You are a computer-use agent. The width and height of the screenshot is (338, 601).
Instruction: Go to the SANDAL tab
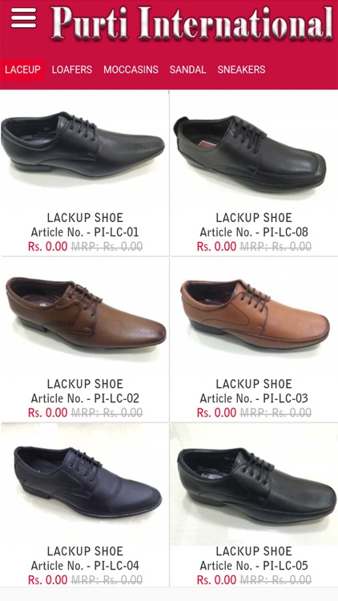coord(187,70)
